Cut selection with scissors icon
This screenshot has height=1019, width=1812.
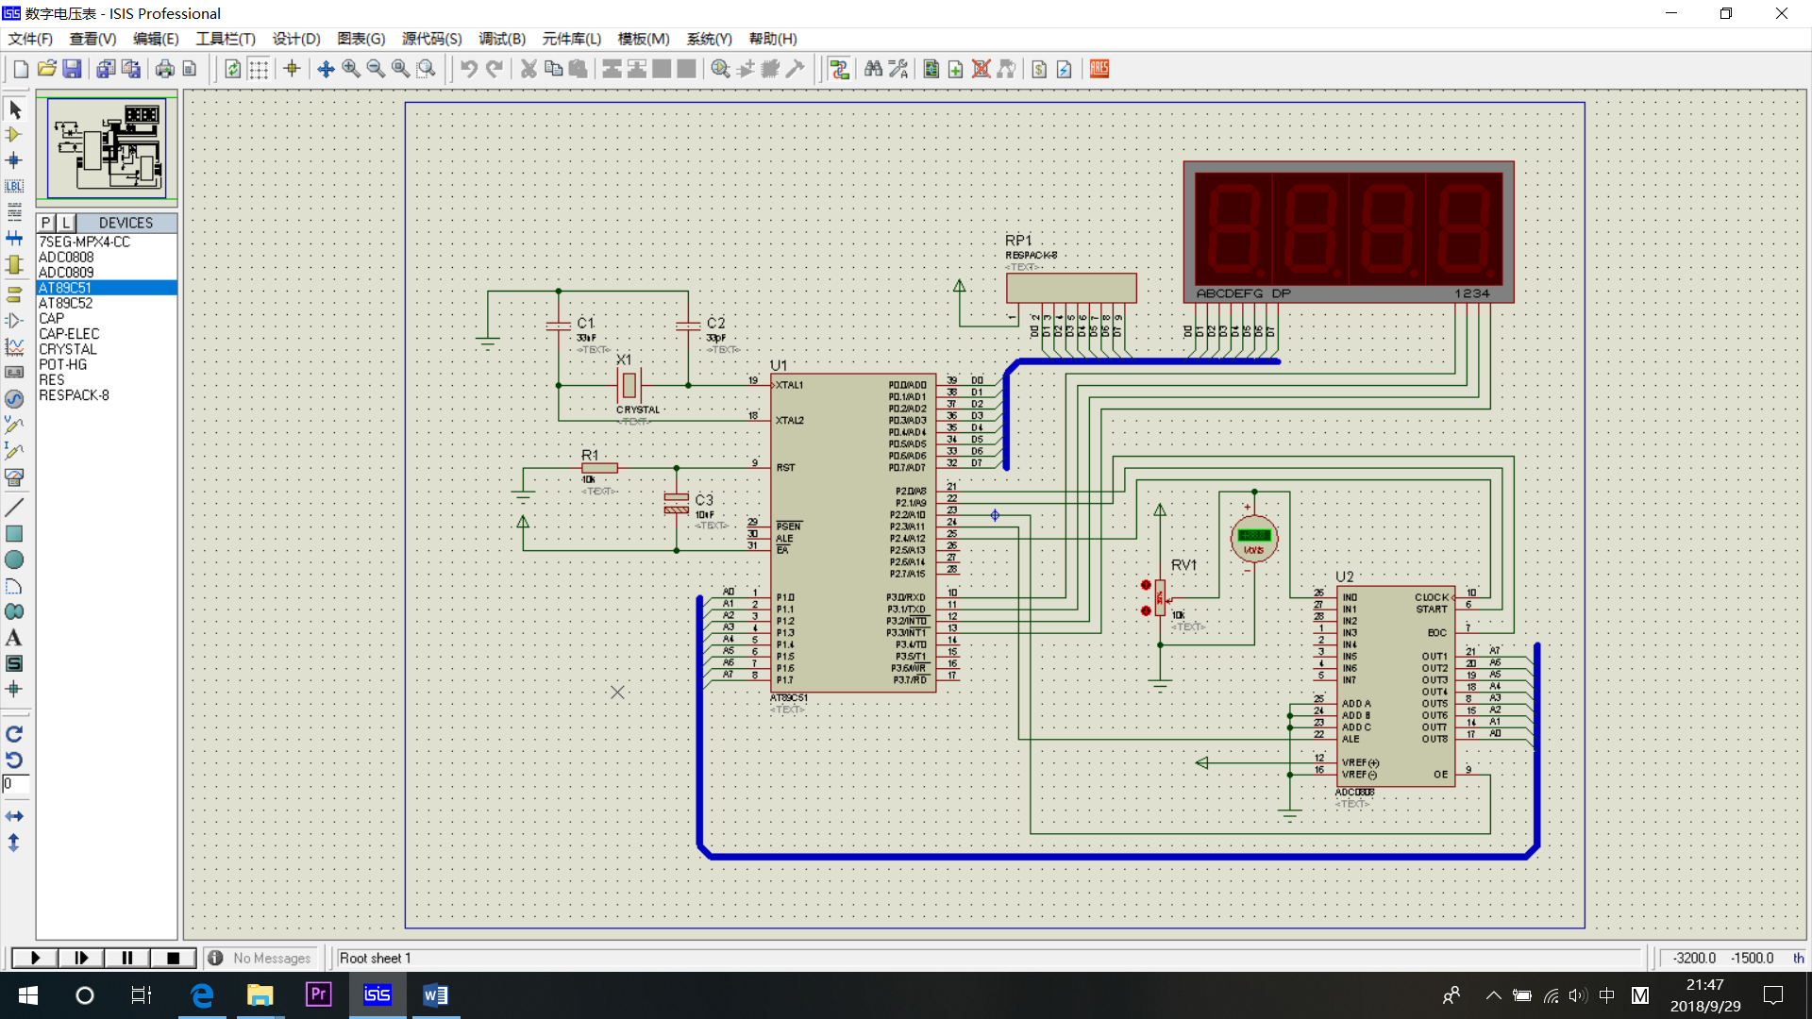(x=528, y=69)
